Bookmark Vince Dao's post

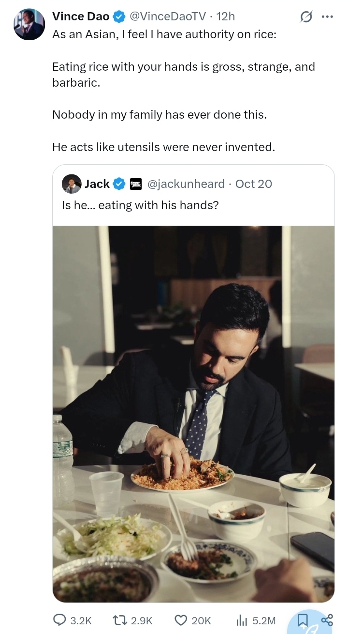(303, 619)
